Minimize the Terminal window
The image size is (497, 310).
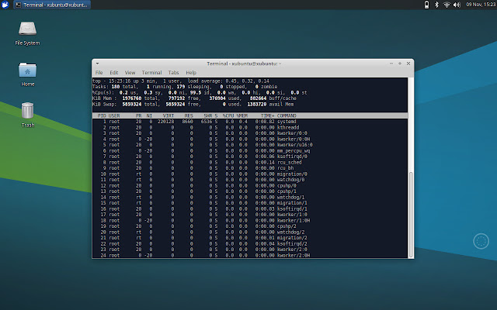391,64
